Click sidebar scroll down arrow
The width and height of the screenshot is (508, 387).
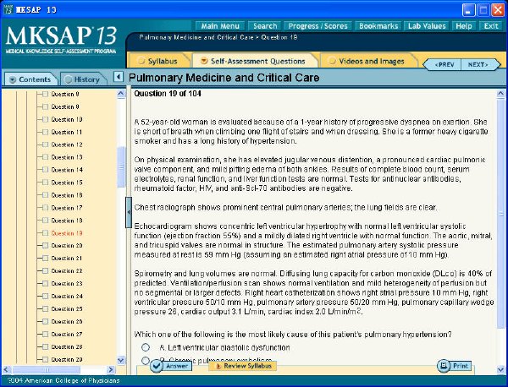point(121,360)
